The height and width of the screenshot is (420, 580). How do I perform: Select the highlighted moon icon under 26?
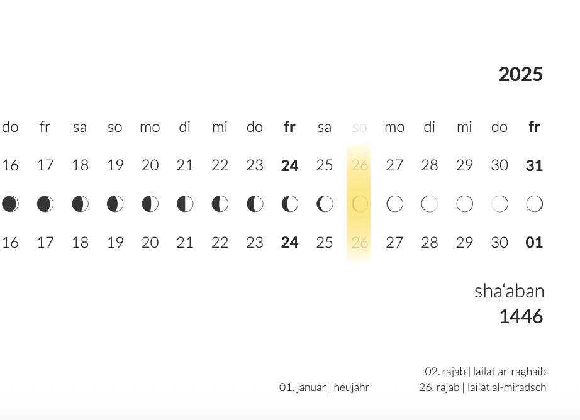click(359, 204)
